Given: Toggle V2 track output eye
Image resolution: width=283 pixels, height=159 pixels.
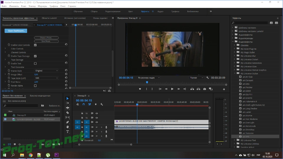Looking at the screenshot, I should pyautogui.click(x=97, y=118).
